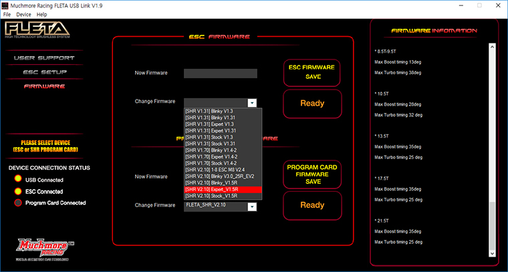This screenshot has width=508, height=272.
Task: Select [SHR V1.70] Expert V1.4-2
Action: (223, 157)
